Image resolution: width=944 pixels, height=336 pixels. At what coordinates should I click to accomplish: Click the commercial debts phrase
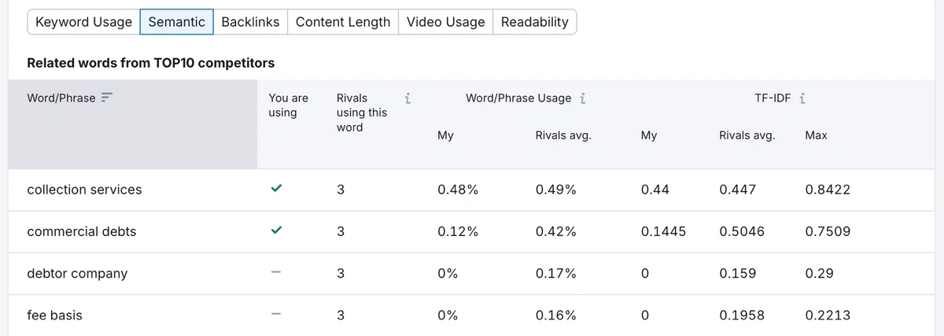pyautogui.click(x=81, y=231)
